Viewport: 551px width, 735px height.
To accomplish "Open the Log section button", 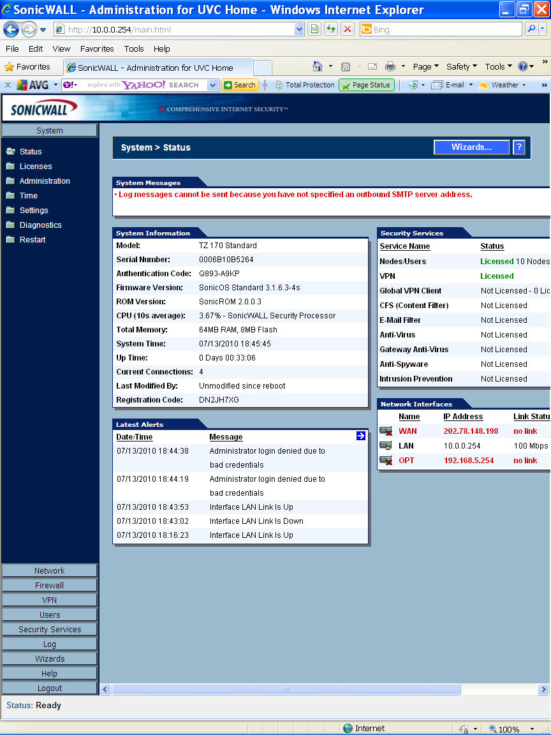I will click(50, 644).
